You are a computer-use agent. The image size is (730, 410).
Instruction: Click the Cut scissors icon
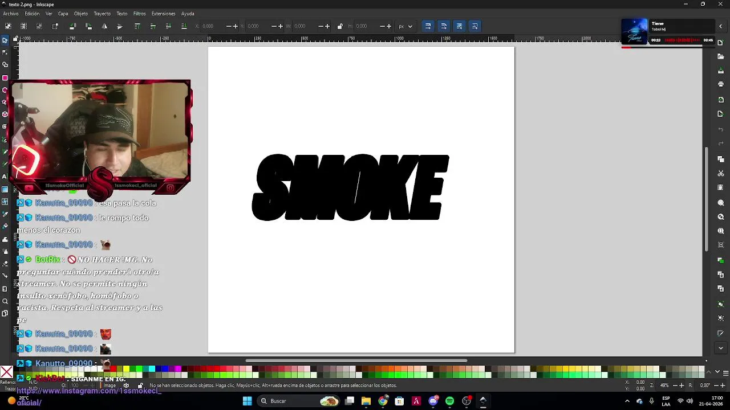point(721,173)
